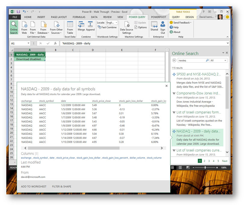Screen dimensions: 245x207
Task: Open From Database menu
Action: coord(43,27)
